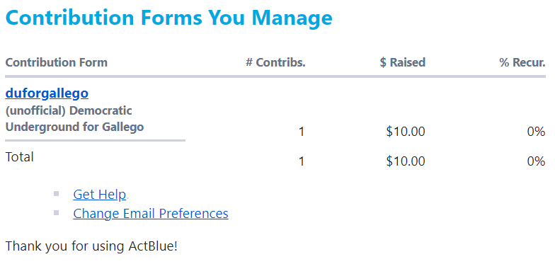Click the Total row label
The height and width of the screenshot is (264, 555).
[x=20, y=157]
